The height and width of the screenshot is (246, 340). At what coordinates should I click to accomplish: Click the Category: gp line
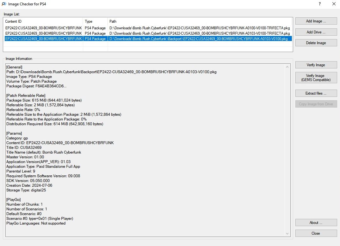[17, 138]
